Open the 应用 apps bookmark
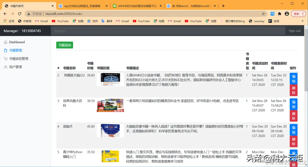The width and height of the screenshot is (308, 167). click(x=9, y=21)
